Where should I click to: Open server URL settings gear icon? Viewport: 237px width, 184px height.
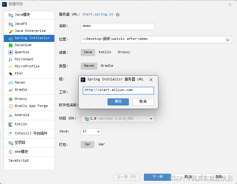pyautogui.click(x=118, y=15)
